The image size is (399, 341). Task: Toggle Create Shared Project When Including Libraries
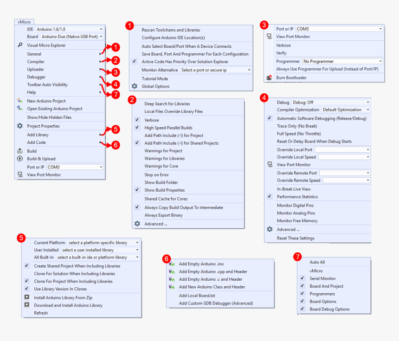(26, 265)
